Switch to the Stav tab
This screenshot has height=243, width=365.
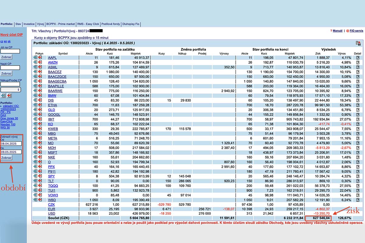pyautogui.click(x=18, y=24)
